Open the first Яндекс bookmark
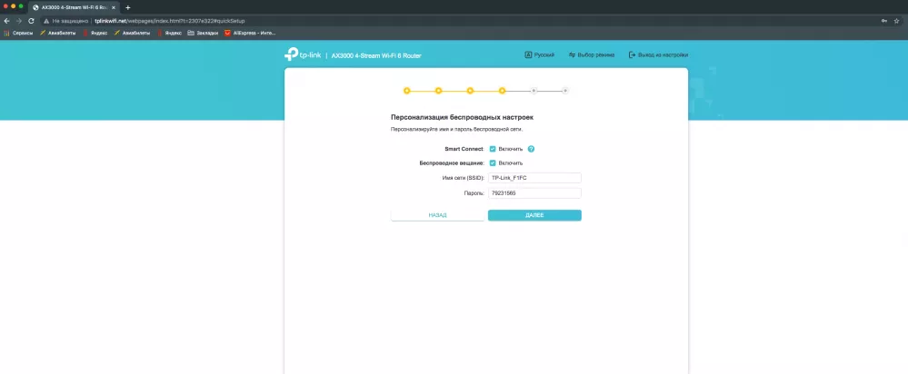The image size is (908, 374). [95, 33]
